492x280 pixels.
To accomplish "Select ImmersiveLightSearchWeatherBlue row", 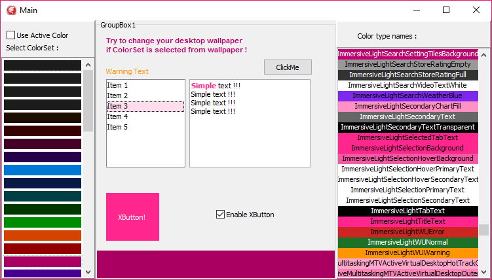I will [x=408, y=96].
